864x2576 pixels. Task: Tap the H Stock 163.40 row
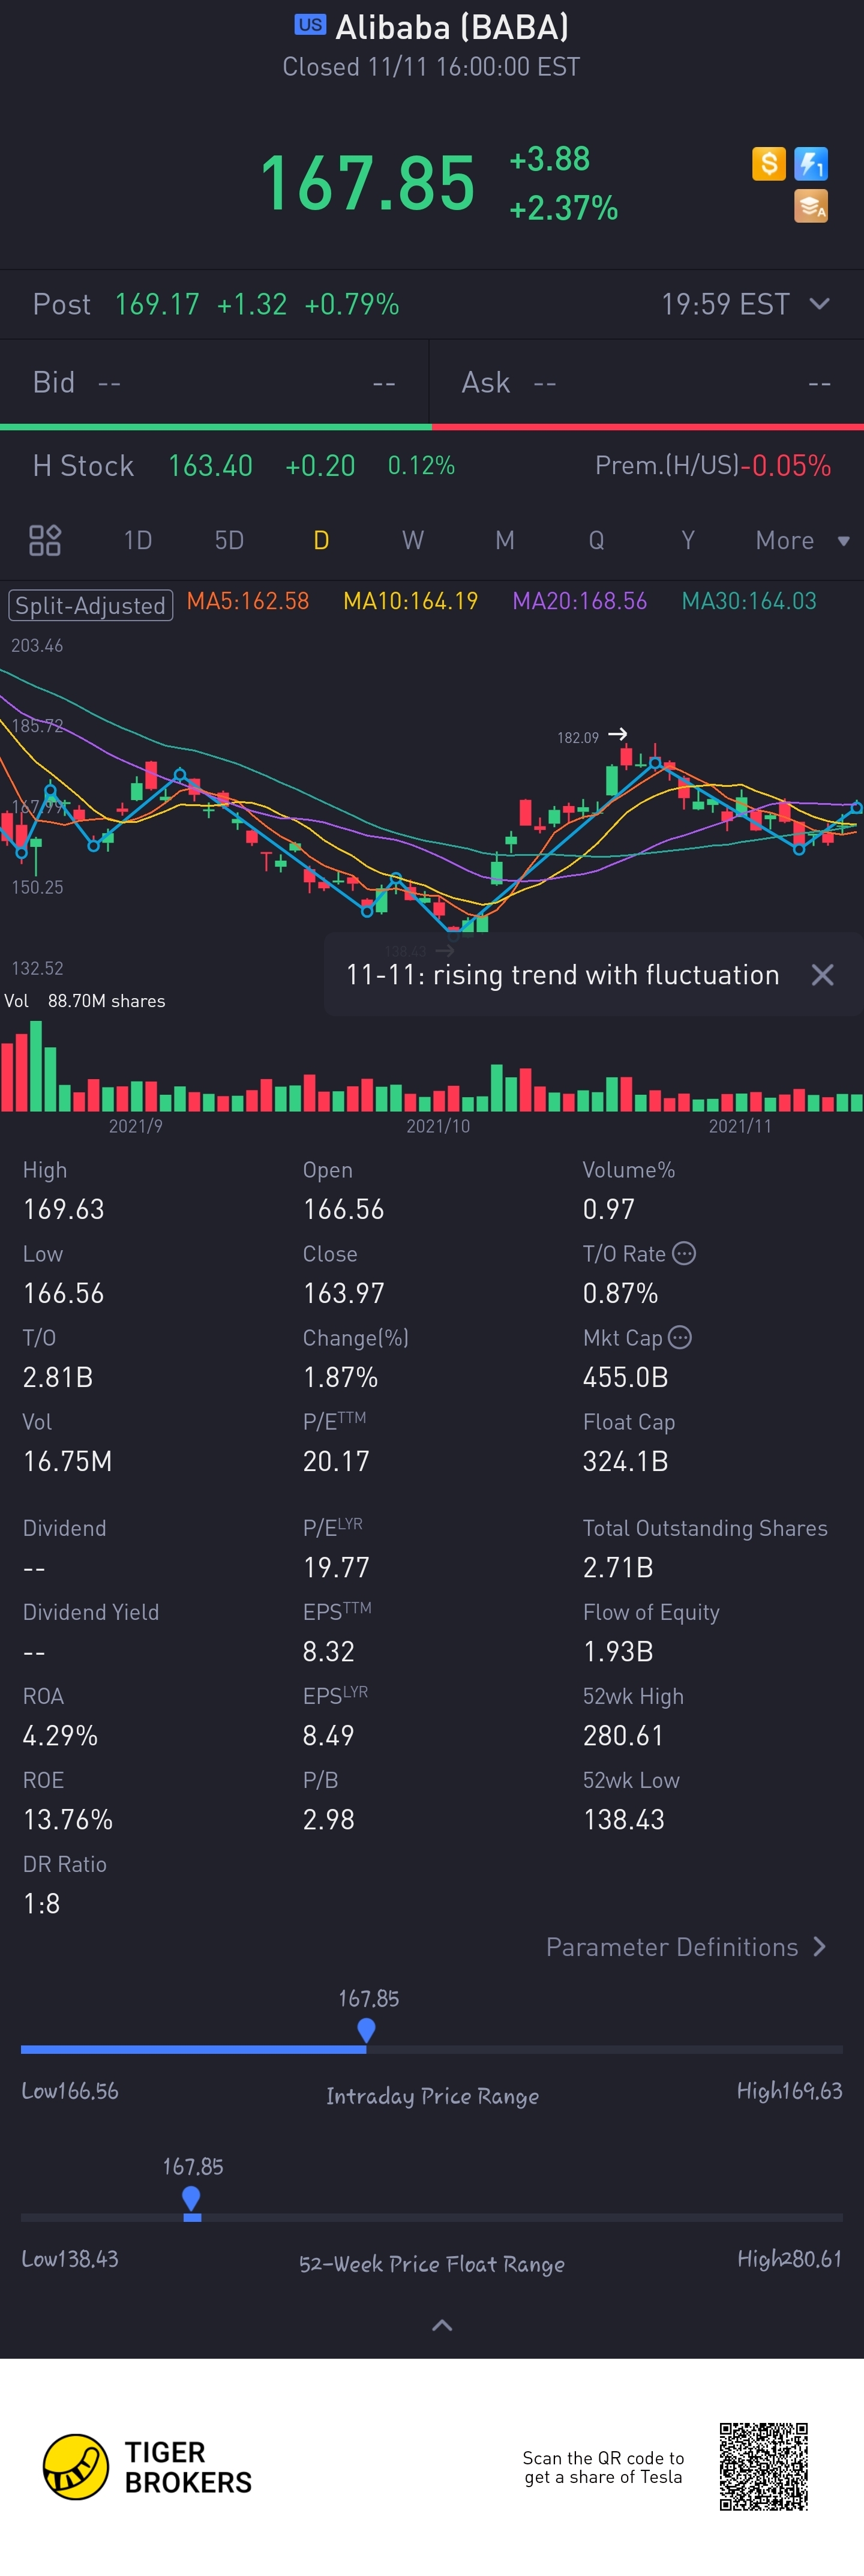pyautogui.click(x=432, y=465)
